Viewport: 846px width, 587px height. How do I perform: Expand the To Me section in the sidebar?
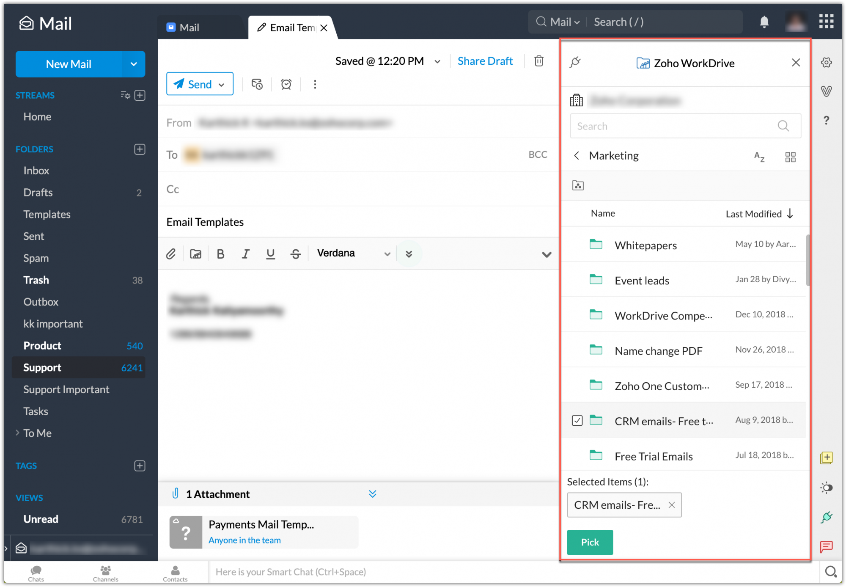point(17,433)
